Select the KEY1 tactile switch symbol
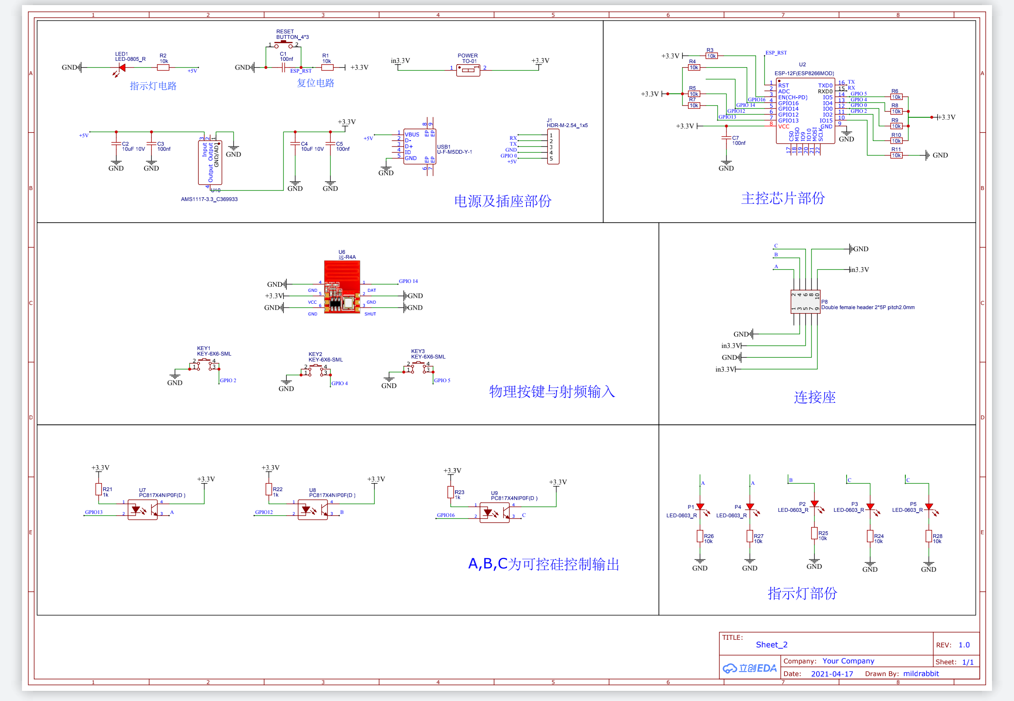The height and width of the screenshot is (701, 1014). [x=204, y=365]
